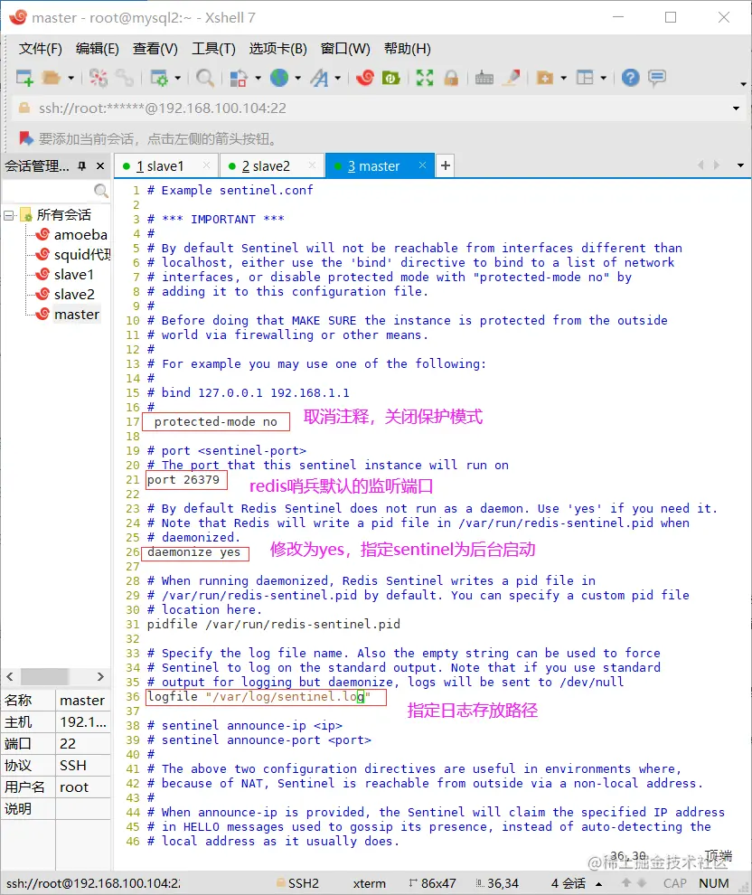Expand the address bar history dropdown

click(x=736, y=108)
